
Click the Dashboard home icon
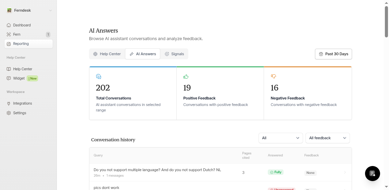[x=9, y=25]
